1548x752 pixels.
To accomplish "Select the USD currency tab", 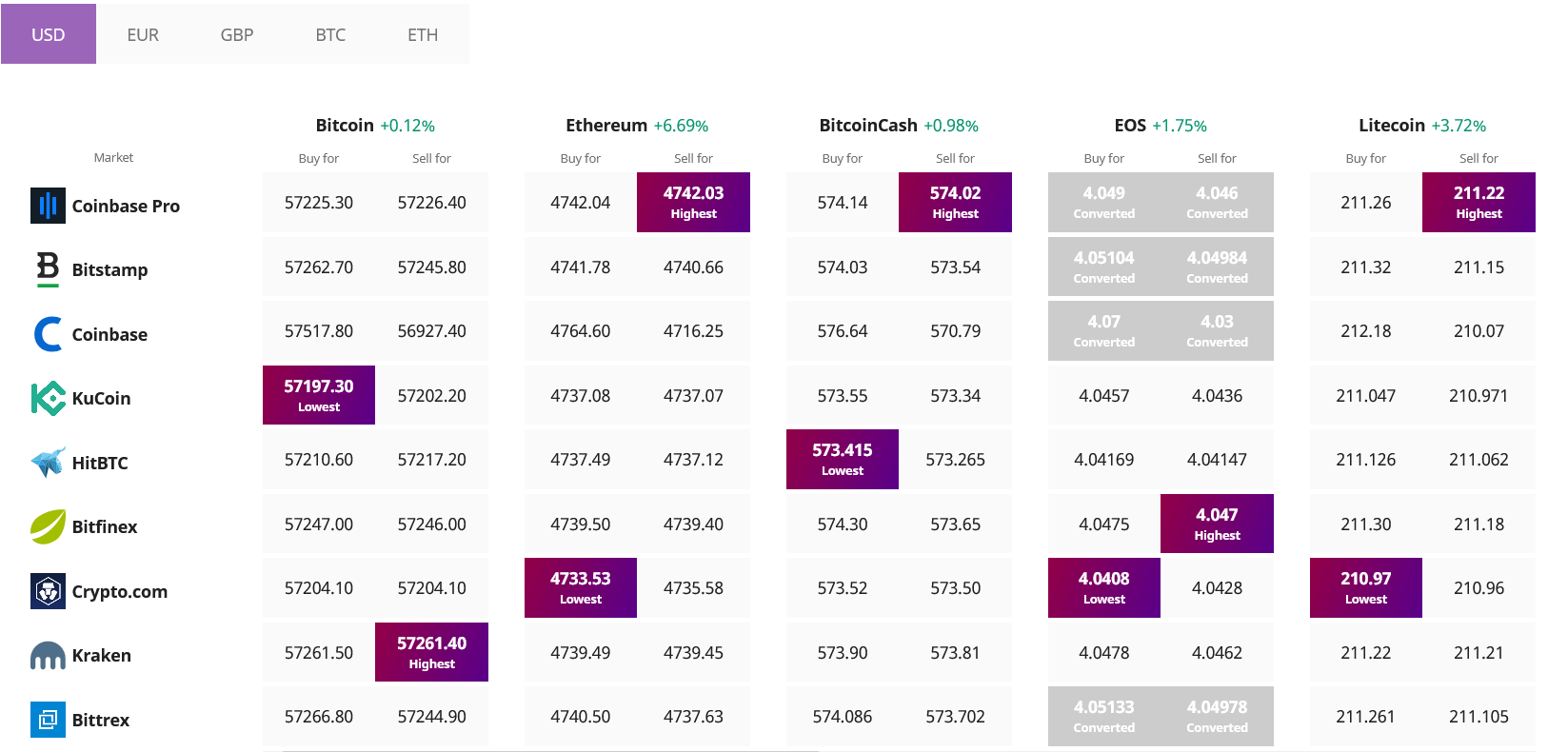I will pos(49,34).
